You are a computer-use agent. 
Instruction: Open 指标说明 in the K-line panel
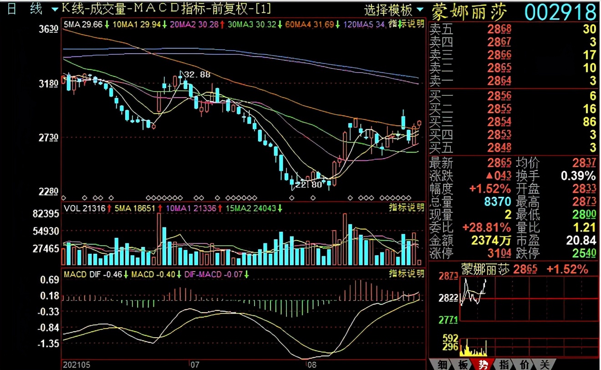pyautogui.click(x=407, y=24)
